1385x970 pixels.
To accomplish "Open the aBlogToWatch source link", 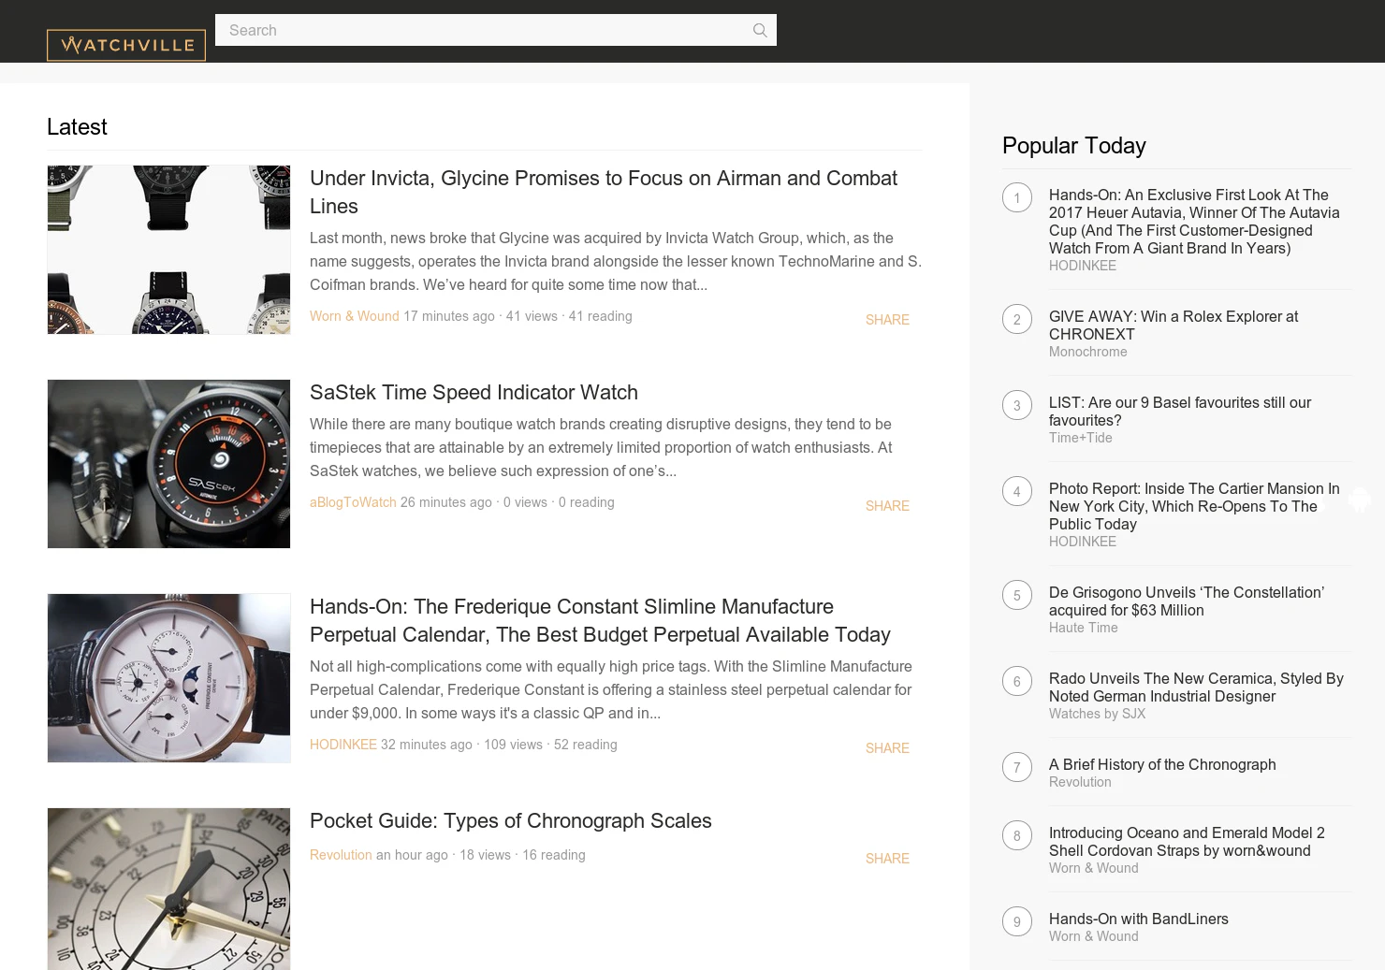I will pos(353,502).
